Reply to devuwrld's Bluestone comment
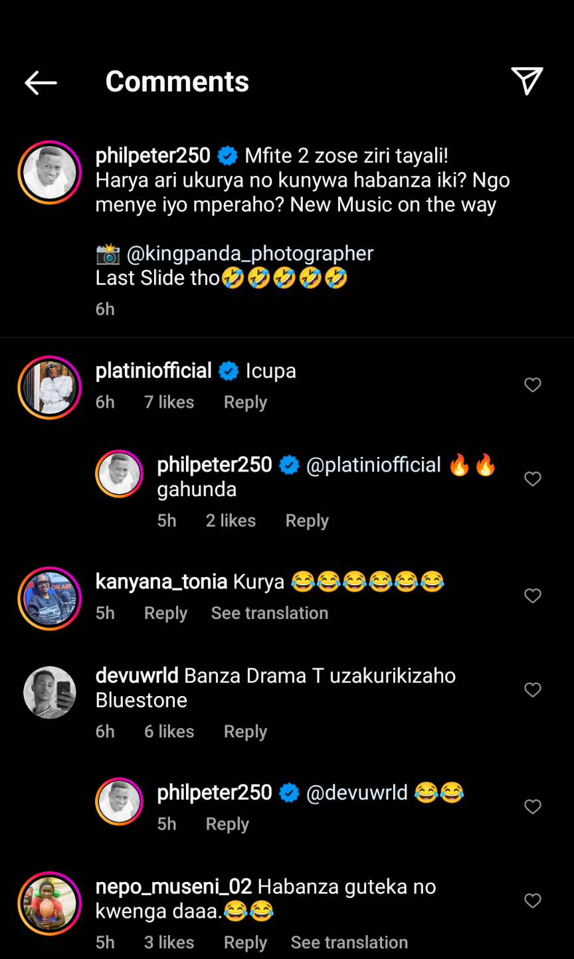 (x=245, y=732)
